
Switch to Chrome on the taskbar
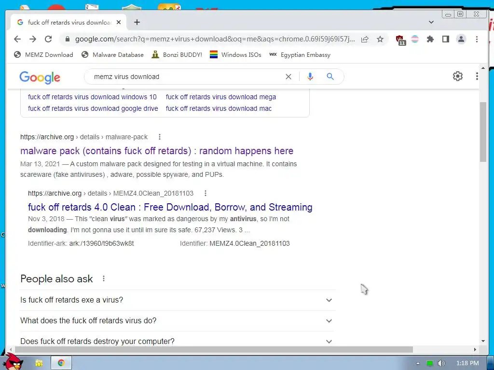point(61,363)
